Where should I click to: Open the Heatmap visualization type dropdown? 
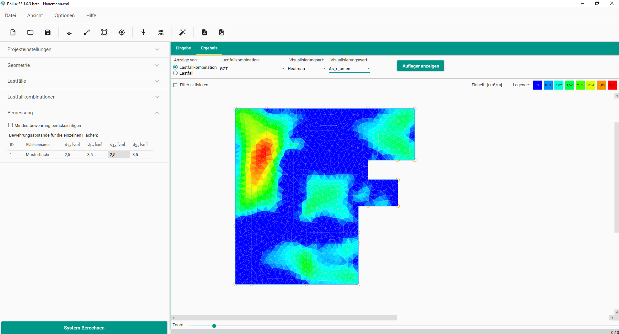(306, 68)
